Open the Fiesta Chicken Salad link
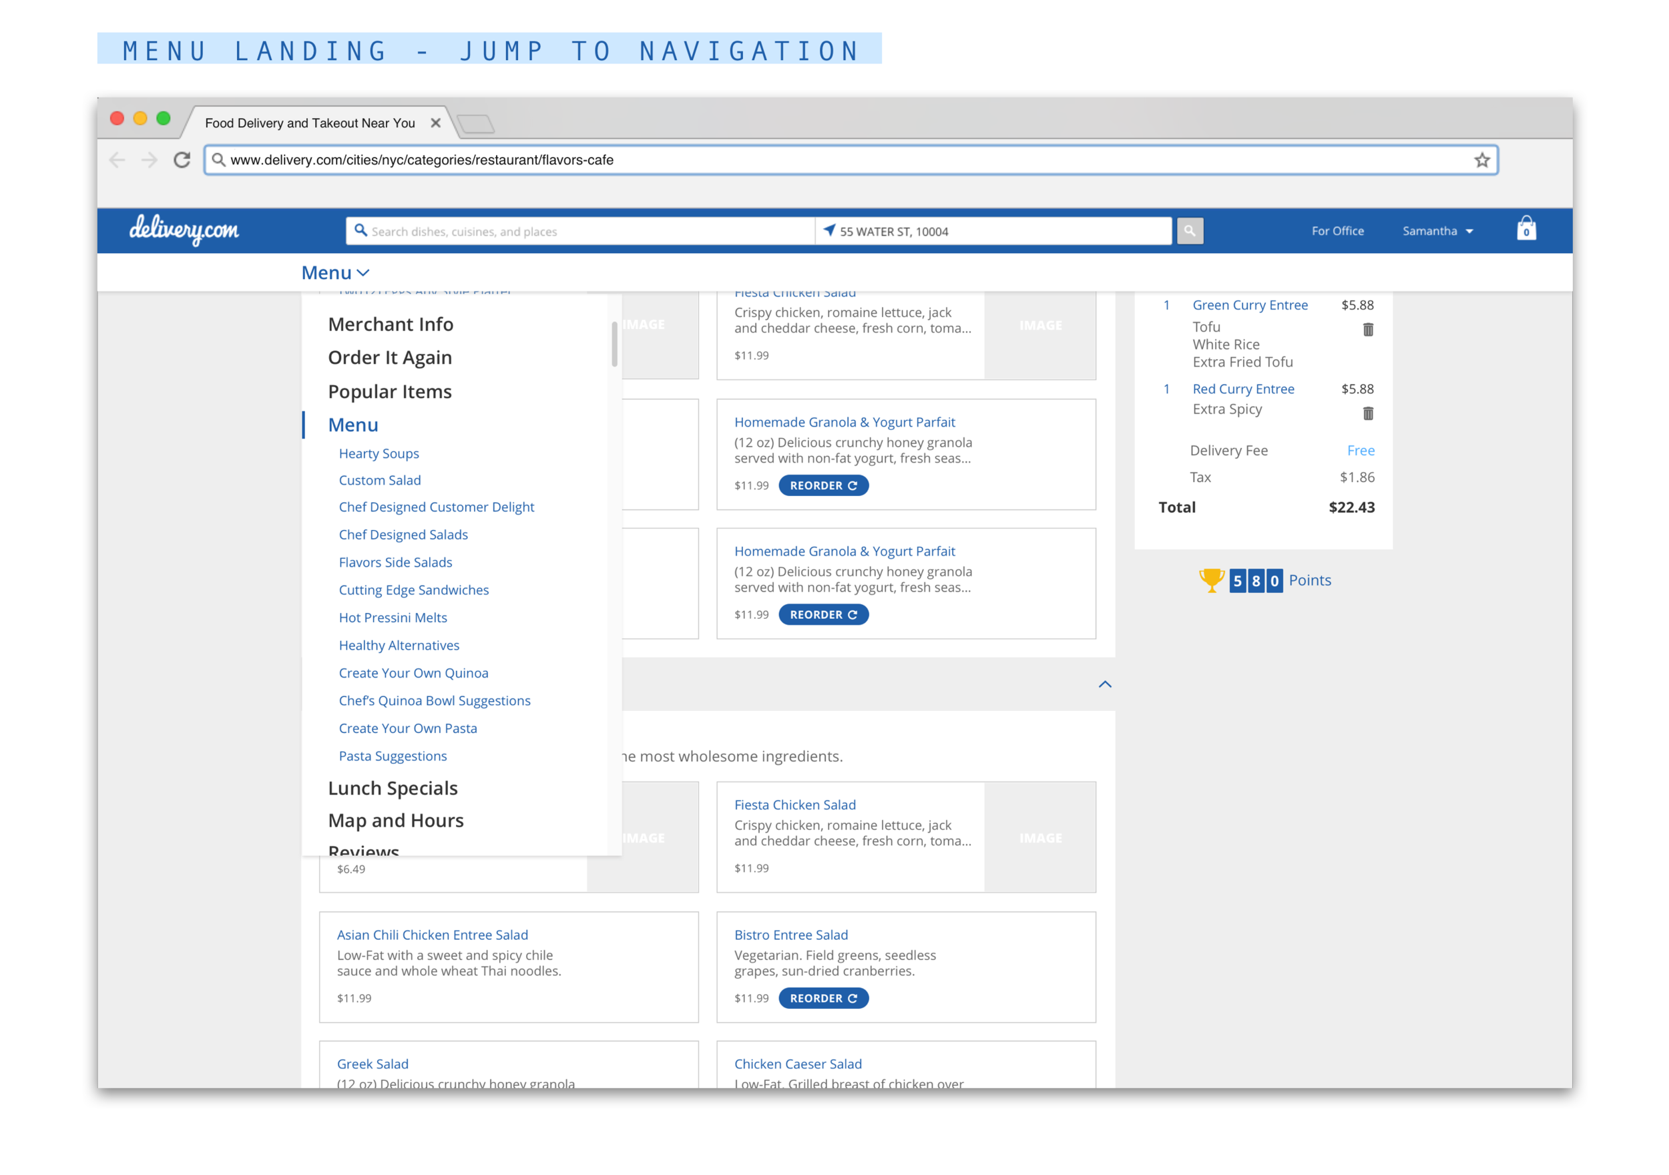 click(794, 805)
